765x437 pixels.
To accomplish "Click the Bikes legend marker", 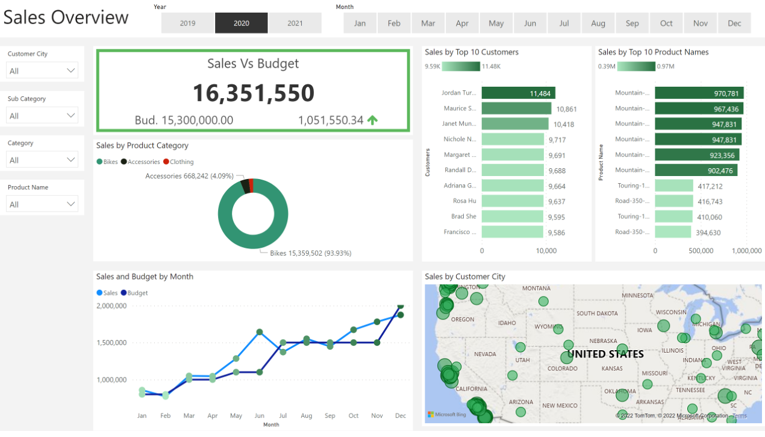I will tap(99, 162).
